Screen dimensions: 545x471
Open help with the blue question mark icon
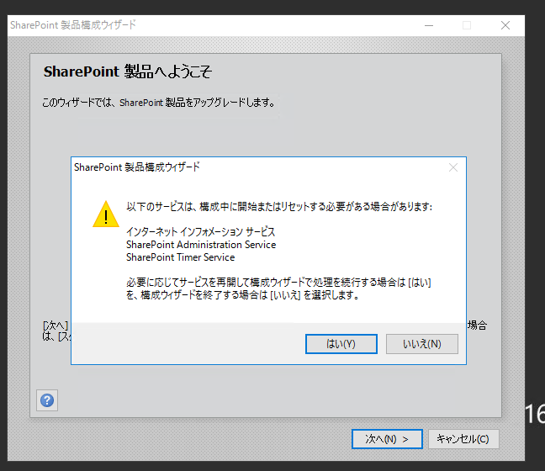[x=47, y=400]
